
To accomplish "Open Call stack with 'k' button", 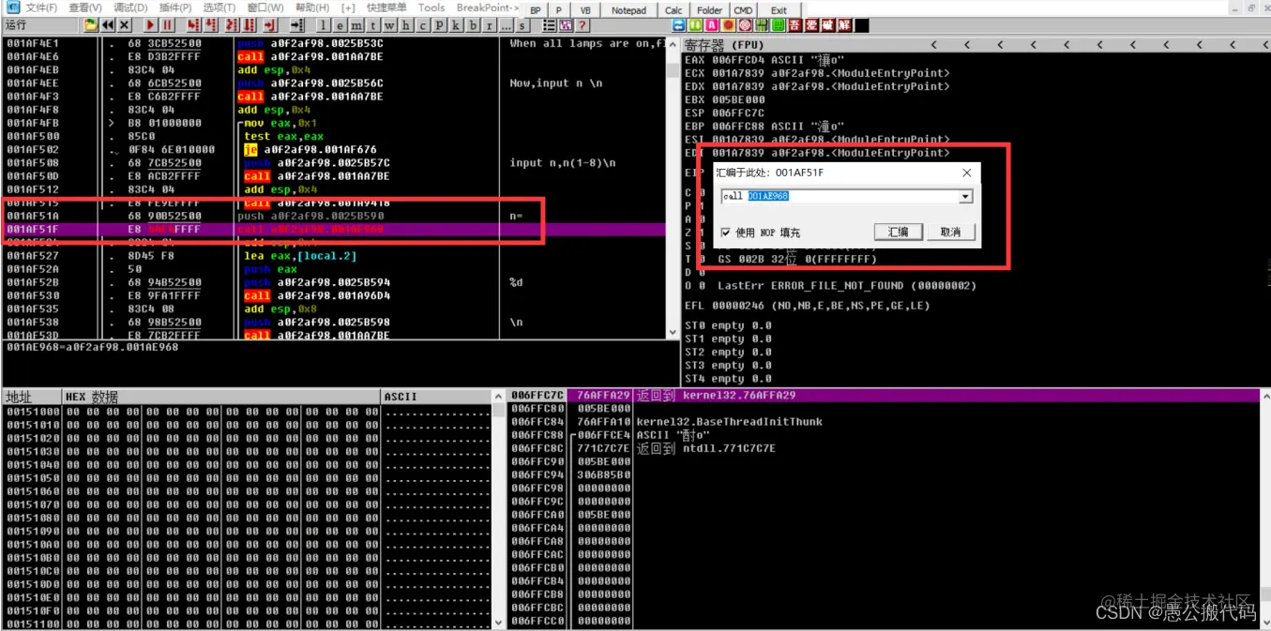I will pyautogui.click(x=455, y=24).
